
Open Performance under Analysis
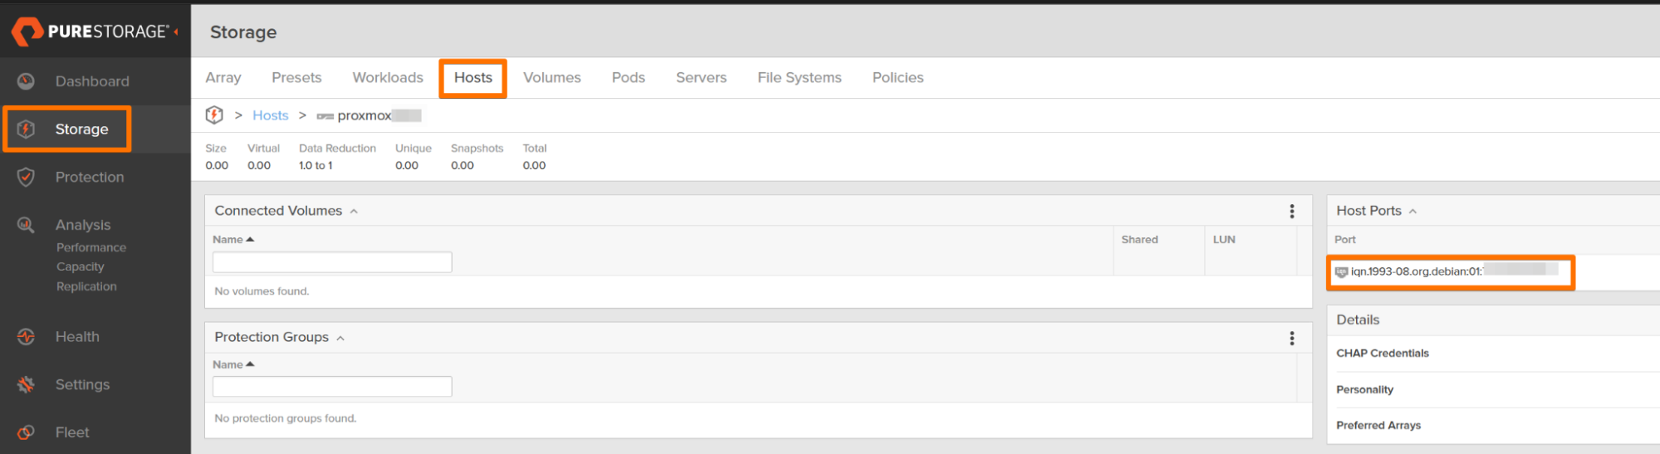pos(91,247)
